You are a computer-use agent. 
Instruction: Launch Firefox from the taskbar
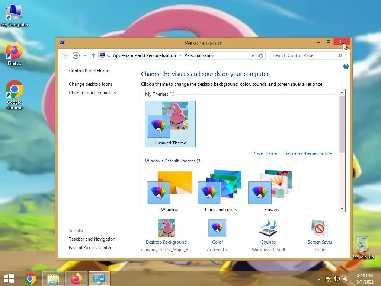click(76, 279)
